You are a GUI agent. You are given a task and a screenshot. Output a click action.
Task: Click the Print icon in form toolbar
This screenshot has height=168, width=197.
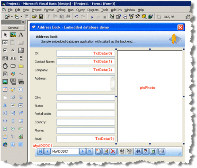[162, 151]
